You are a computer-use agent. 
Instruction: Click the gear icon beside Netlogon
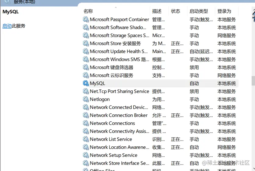tap(86, 99)
